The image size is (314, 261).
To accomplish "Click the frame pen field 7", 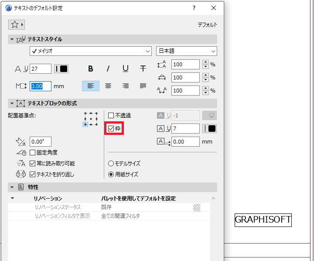I will [185, 128].
